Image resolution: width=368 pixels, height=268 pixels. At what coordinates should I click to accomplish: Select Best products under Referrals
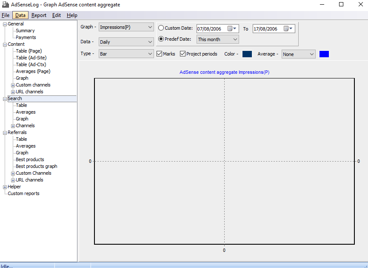click(x=30, y=159)
